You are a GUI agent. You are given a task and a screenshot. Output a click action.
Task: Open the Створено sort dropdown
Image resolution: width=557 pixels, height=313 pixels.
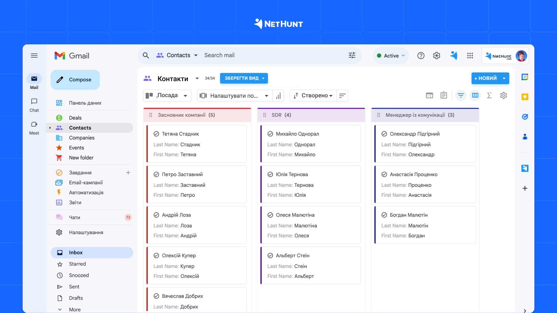pos(313,96)
